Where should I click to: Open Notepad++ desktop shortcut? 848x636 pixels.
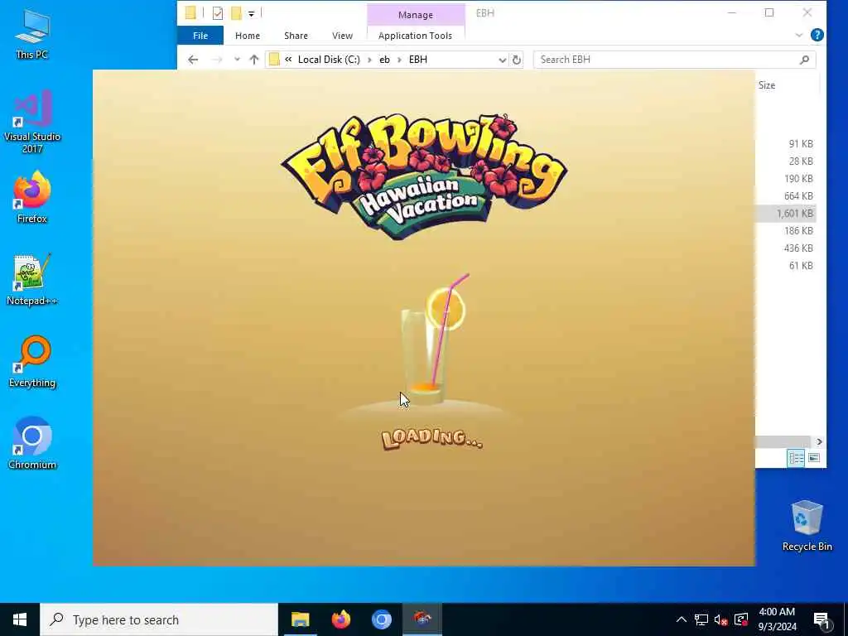click(x=32, y=280)
